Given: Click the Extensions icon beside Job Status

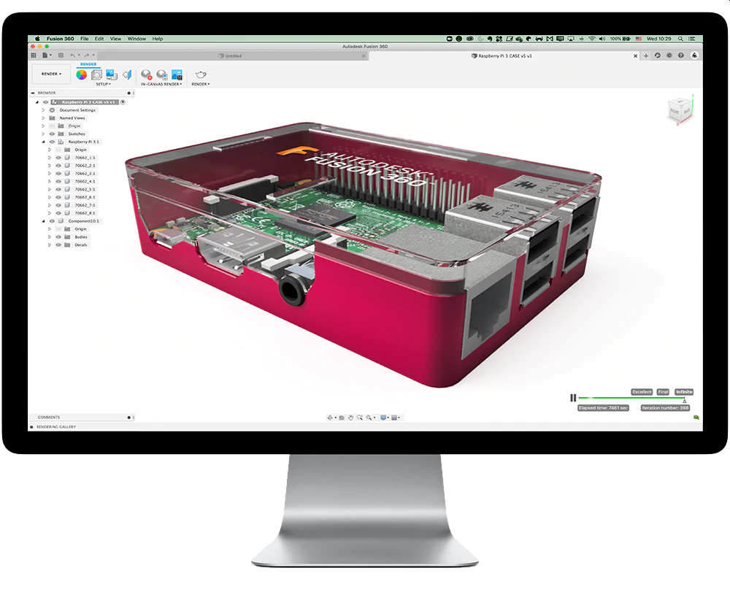Looking at the screenshot, I should (669, 55).
